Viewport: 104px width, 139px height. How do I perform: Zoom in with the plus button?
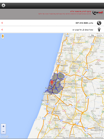click(x=4, y=126)
